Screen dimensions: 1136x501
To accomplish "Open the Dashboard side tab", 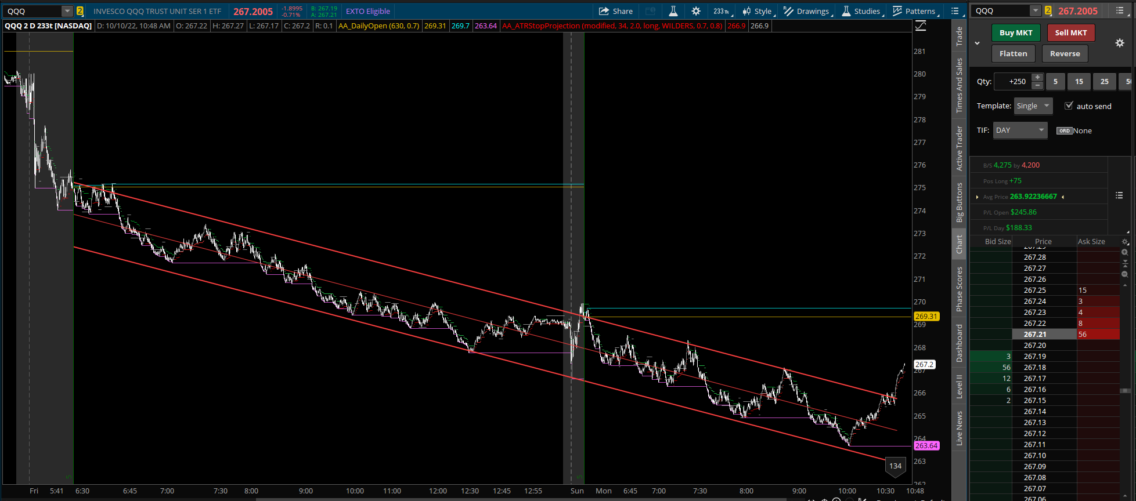I will point(959,343).
